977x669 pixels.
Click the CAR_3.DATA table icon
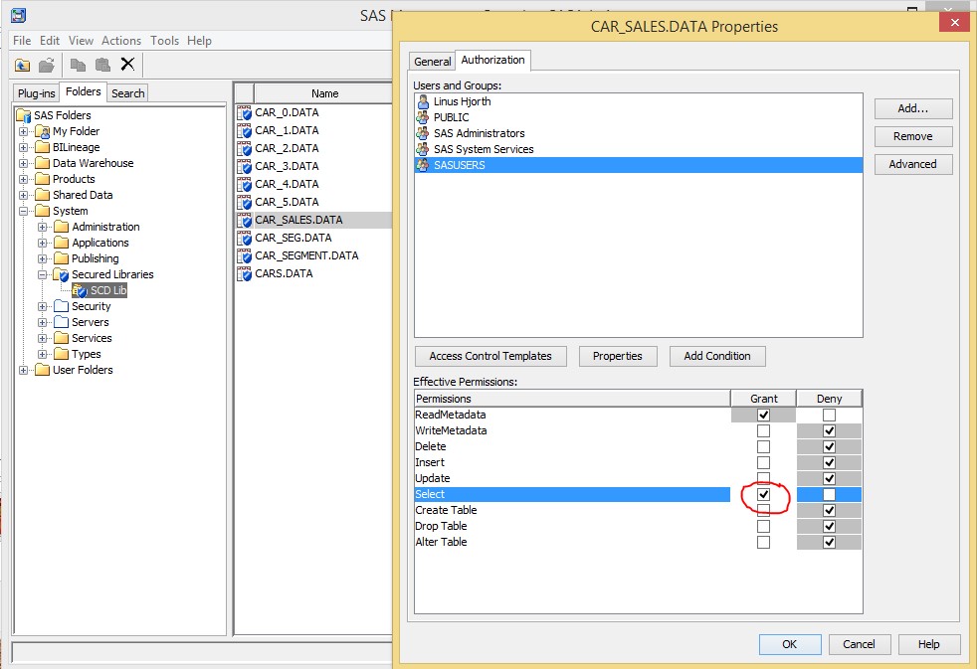click(x=245, y=167)
